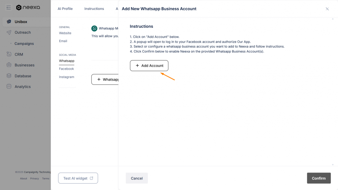This screenshot has height=190, width=338.
Task: Click plus icon in Add Account button
Action: pos(137,65)
